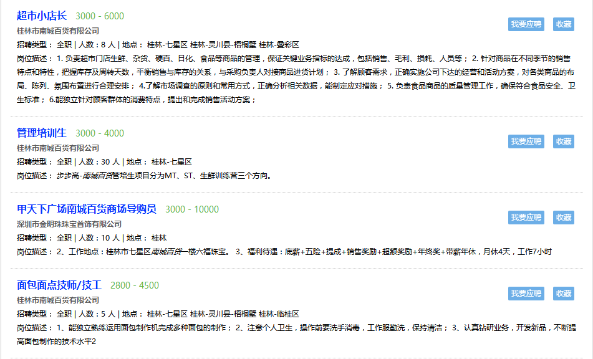593x359 pixels.
Task: Open 深圳市金明珠珠宝首饰有限公司 company page
Action: (x=69, y=224)
